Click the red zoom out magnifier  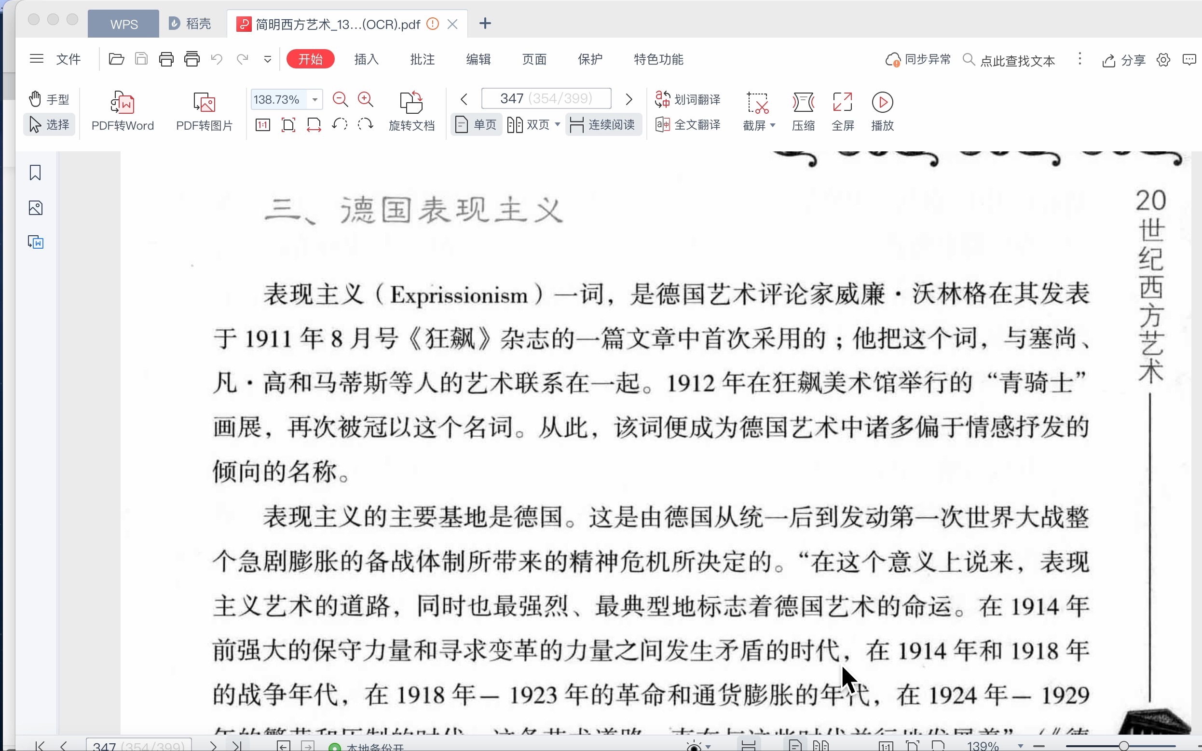340,99
